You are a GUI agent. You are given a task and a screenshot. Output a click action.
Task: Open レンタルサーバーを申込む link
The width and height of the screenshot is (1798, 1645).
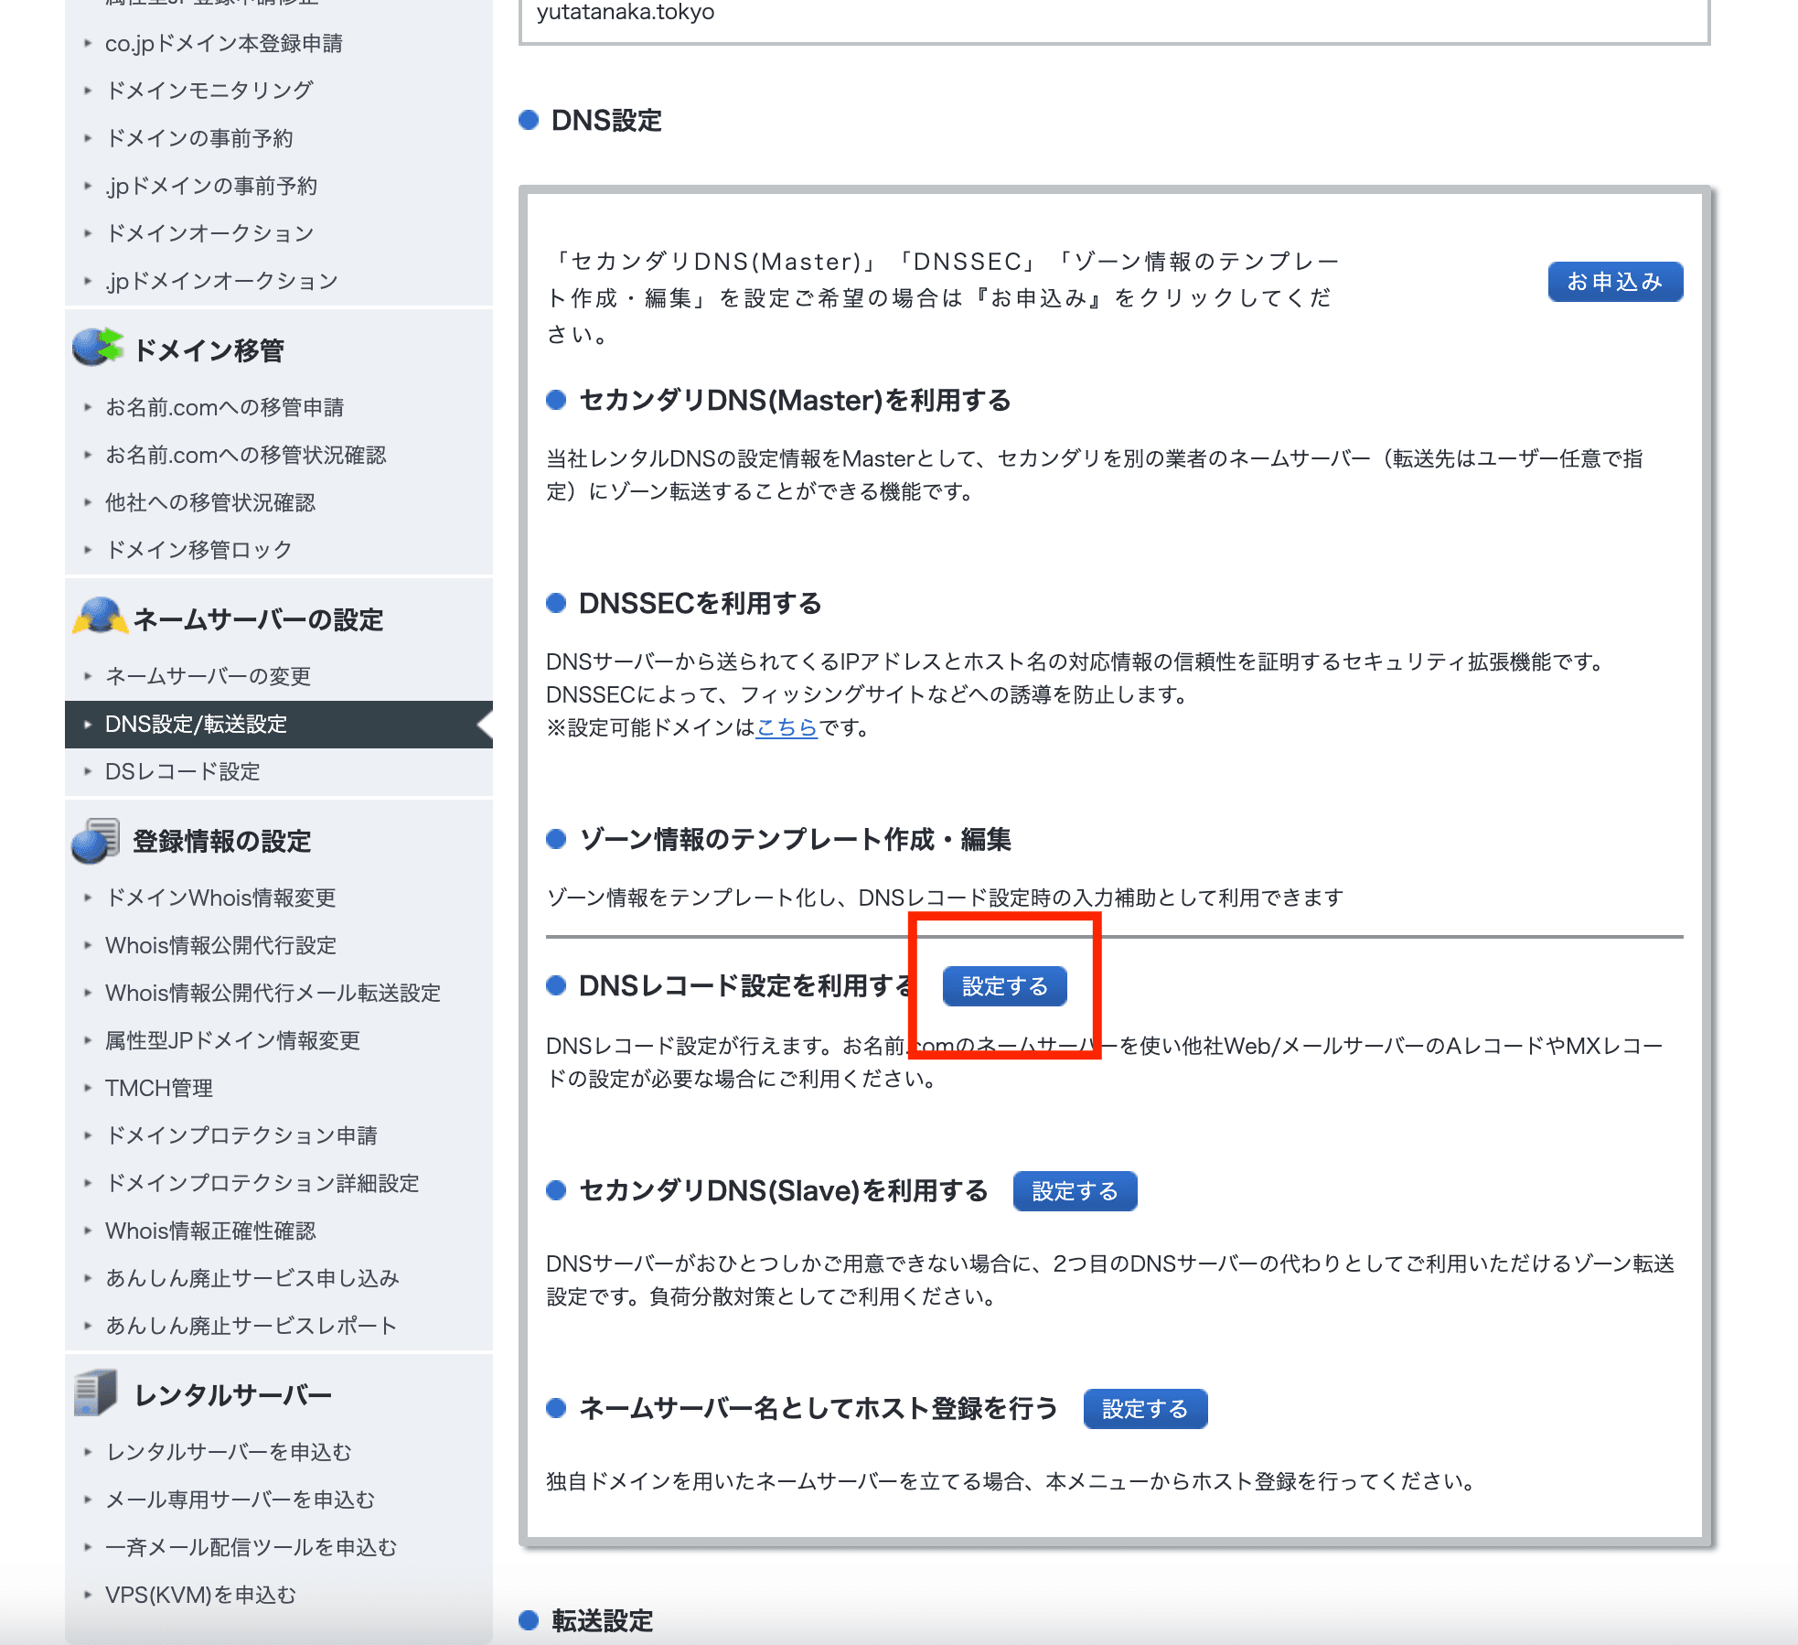229,1452
